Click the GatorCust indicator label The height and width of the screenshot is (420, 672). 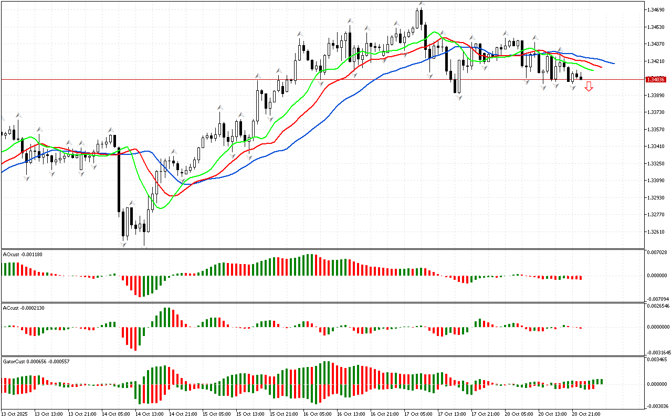coord(37,362)
